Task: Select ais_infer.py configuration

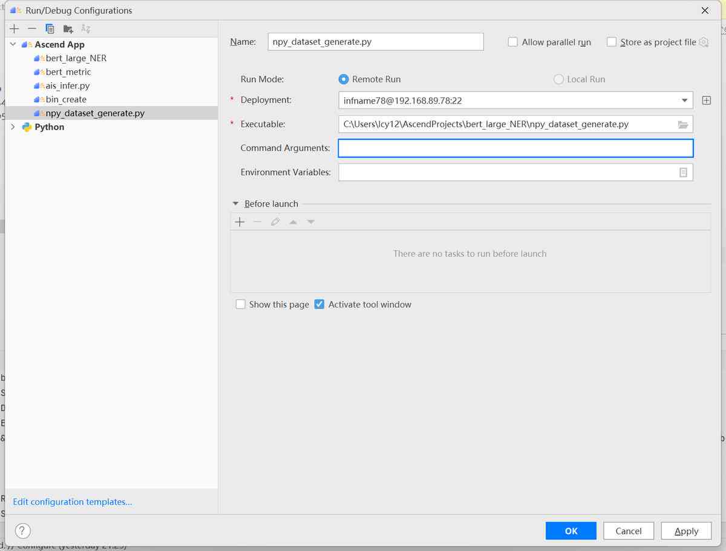Action: [x=67, y=86]
